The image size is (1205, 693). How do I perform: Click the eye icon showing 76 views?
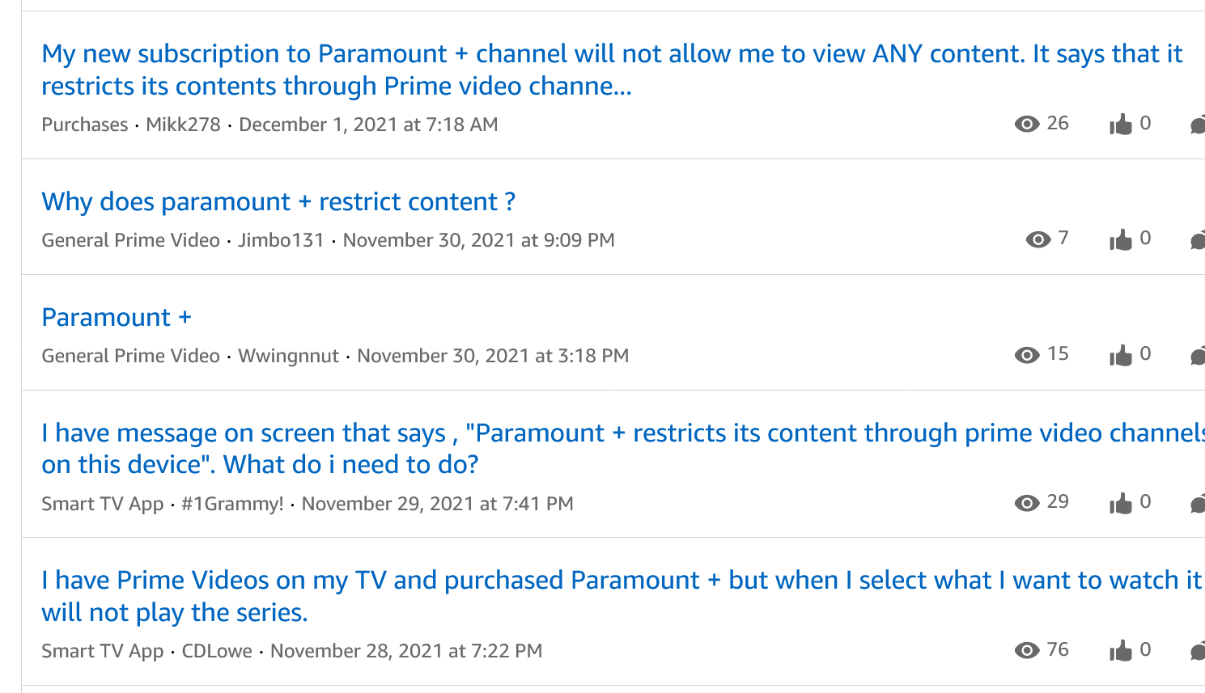[x=1028, y=649]
